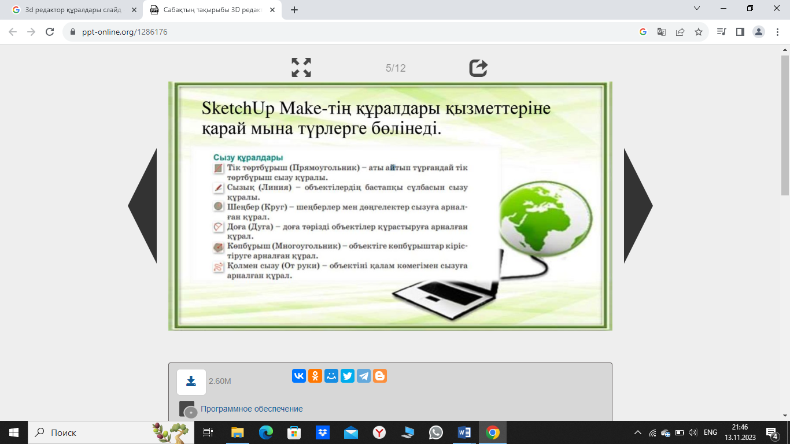Bookmark this page with the star icon
Viewport: 790px width, 444px height.
pyautogui.click(x=699, y=32)
